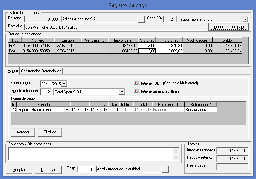
Task: Click Saldo cell 47.821,18
Action: [227, 46]
